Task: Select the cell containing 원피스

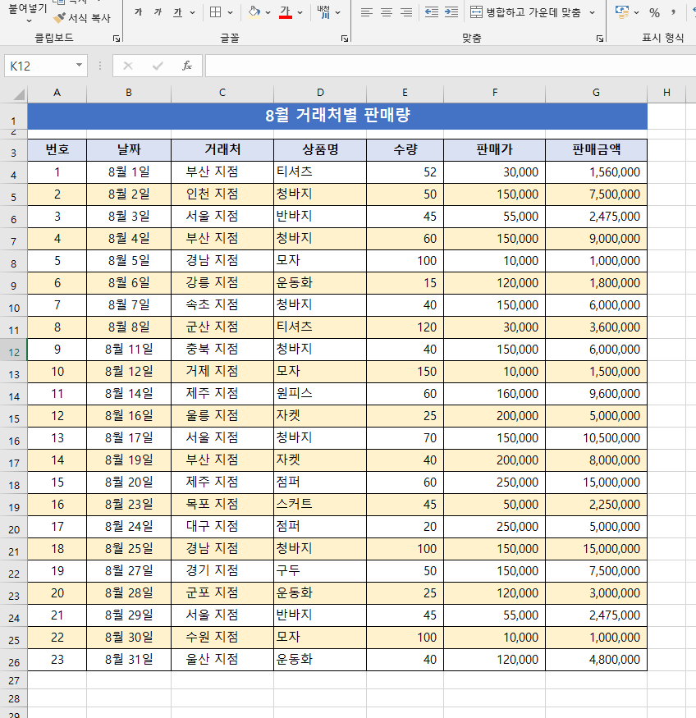Action: pyautogui.click(x=320, y=394)
